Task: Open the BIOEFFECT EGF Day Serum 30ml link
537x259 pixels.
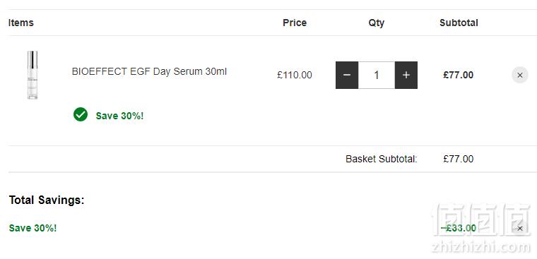Action: click(149, 71)
